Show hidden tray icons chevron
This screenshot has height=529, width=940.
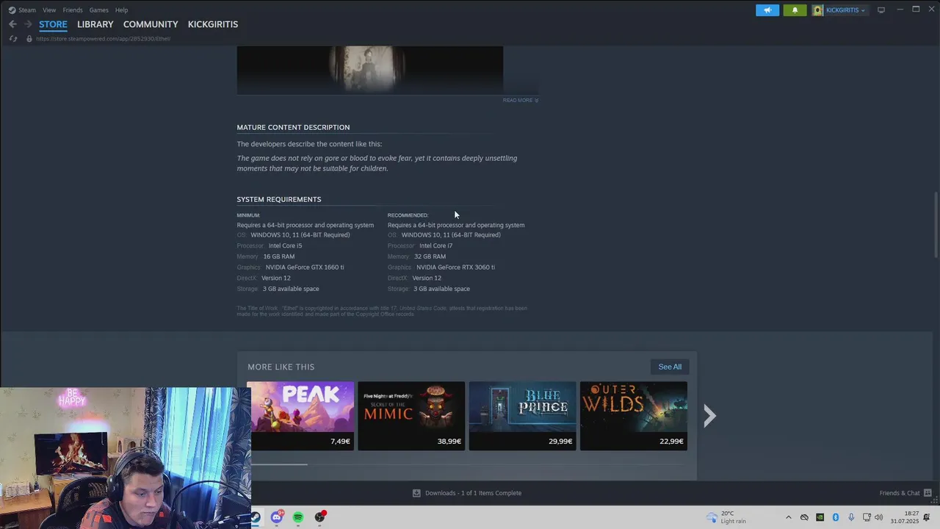[x=789, y=517]
